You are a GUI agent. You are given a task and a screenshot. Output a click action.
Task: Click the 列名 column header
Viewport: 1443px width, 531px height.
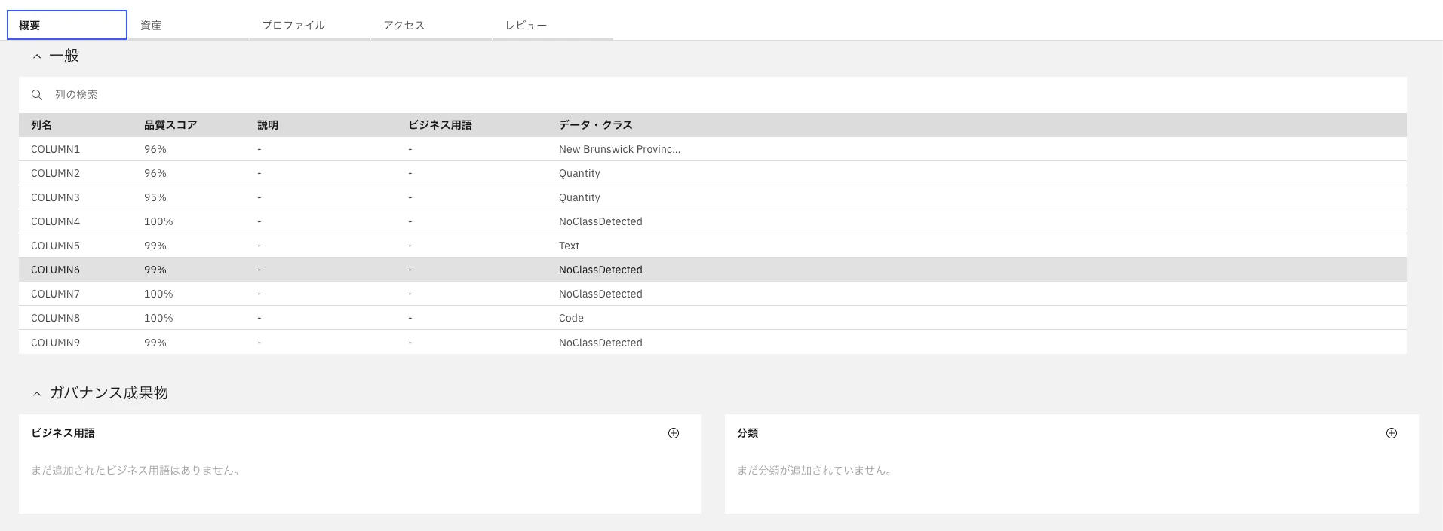tap(41, 125)
